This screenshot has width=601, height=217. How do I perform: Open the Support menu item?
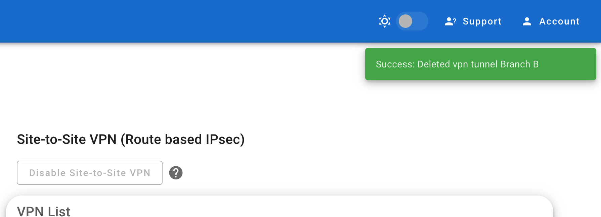[x=473, y=21]
